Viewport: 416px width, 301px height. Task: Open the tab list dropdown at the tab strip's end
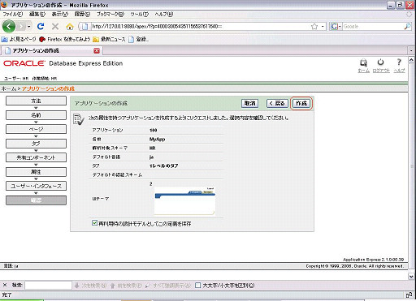411,50
